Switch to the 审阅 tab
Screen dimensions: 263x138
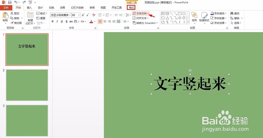tap(92, 8)
